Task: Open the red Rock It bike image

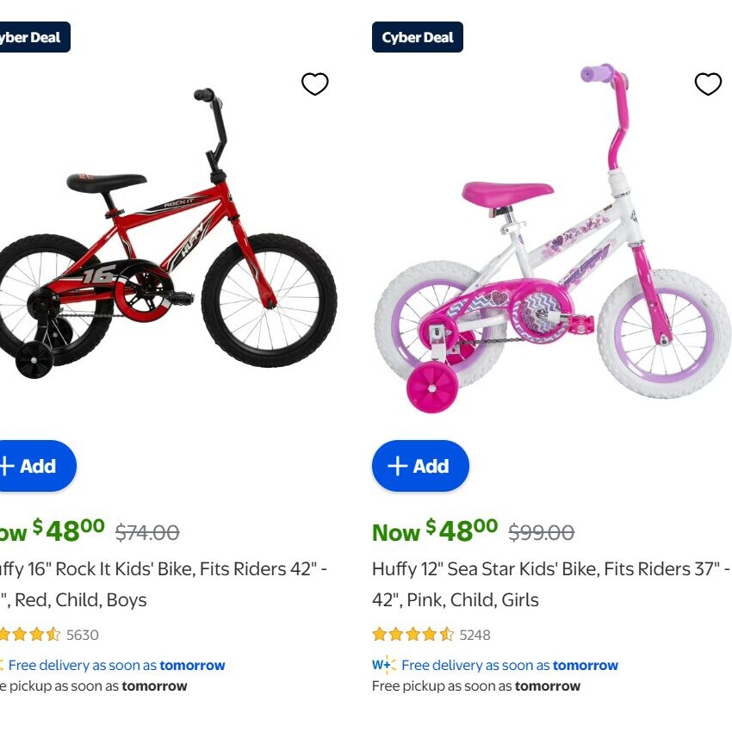Action: click(164, 250)
